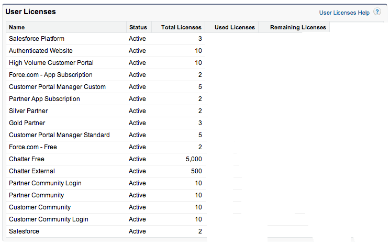390x245 pixels.
Task: Select Customer Portal Manager Custom license
Action: pos(57,87)
